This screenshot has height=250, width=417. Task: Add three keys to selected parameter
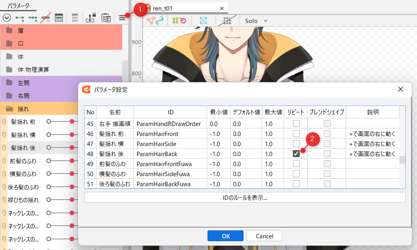point(33,18)
